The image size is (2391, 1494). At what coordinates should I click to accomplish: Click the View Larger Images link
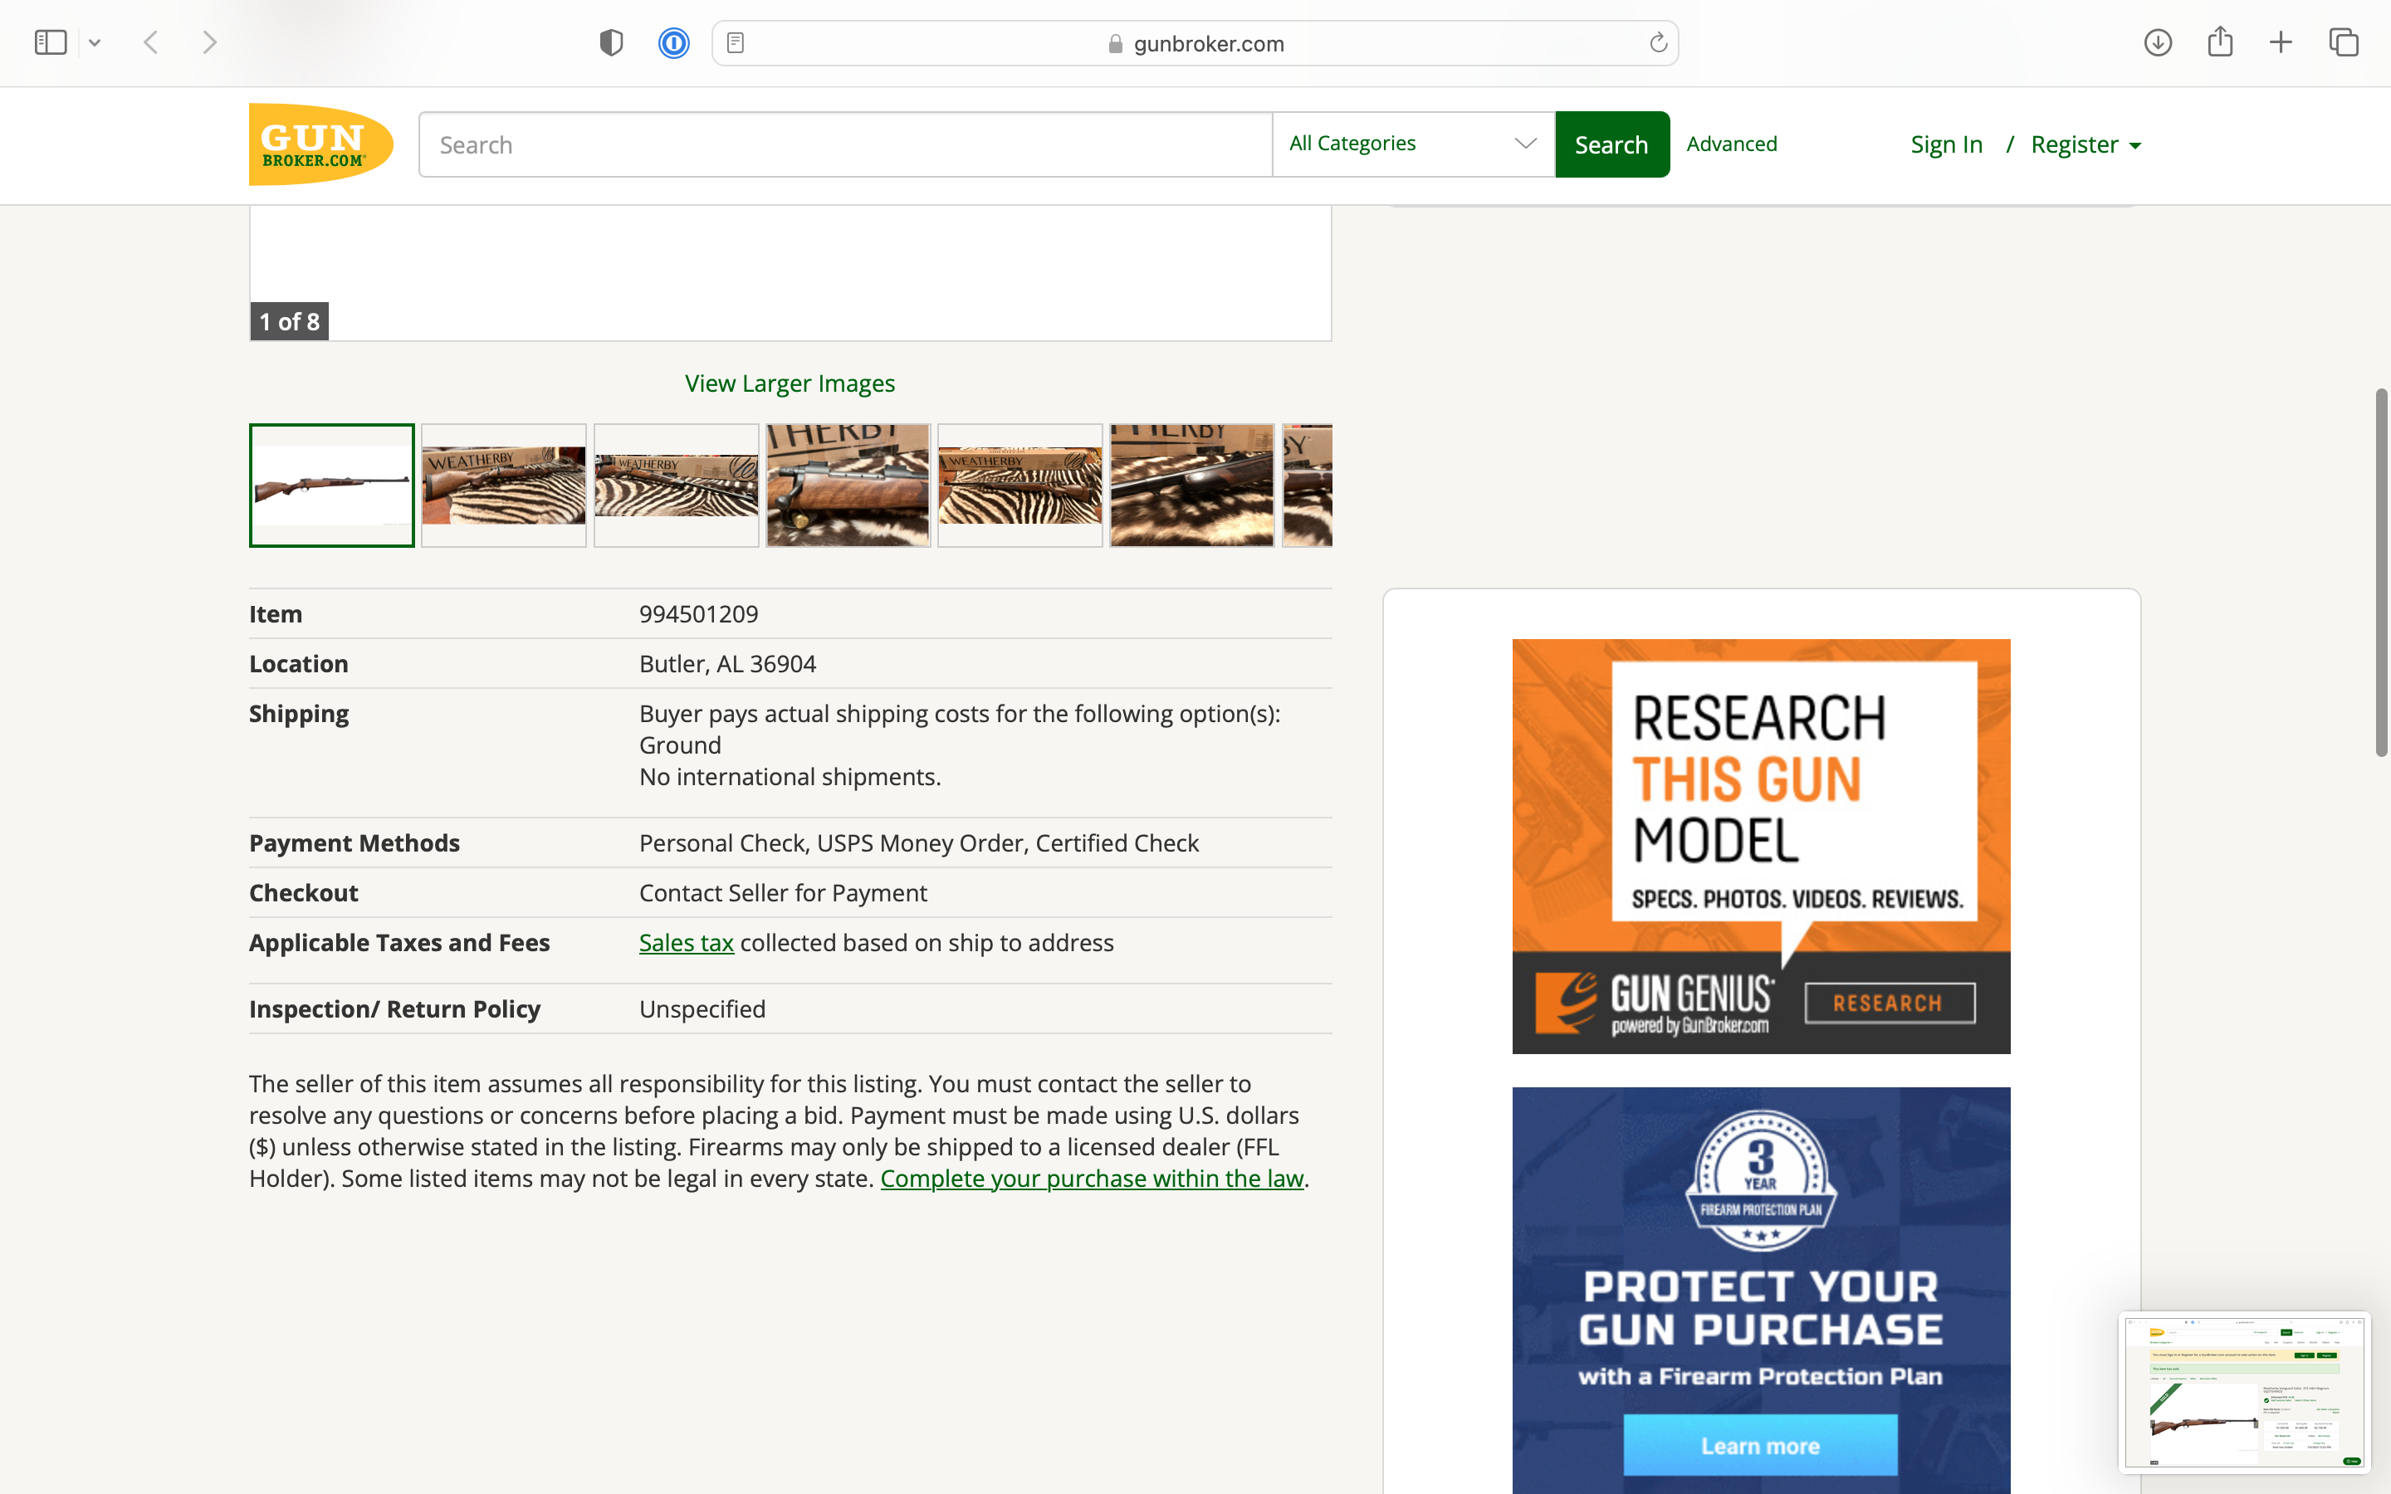click(790, 383)
